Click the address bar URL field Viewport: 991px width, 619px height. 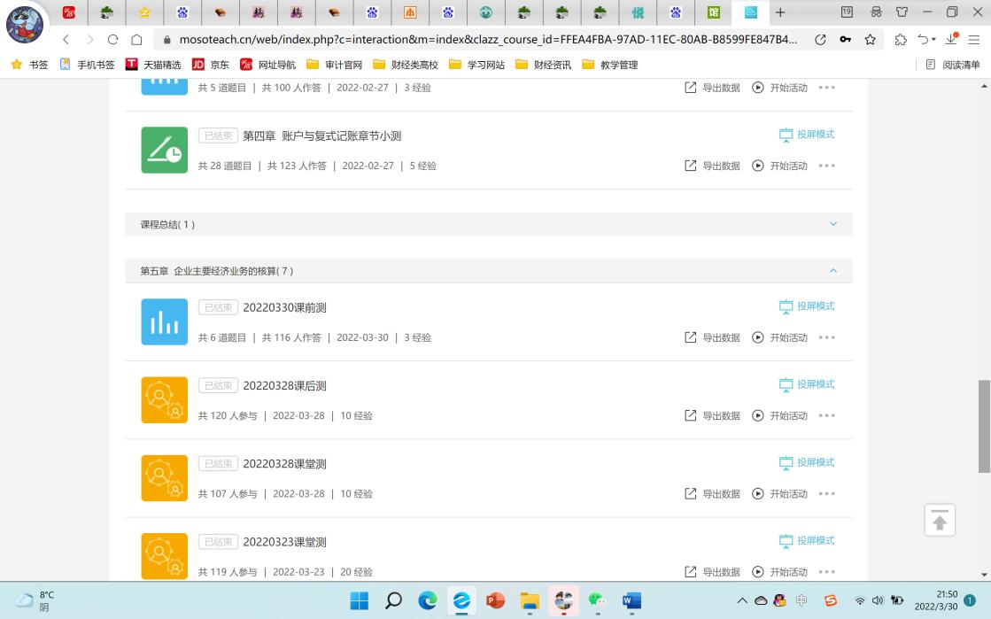click(x=487, y=40)
